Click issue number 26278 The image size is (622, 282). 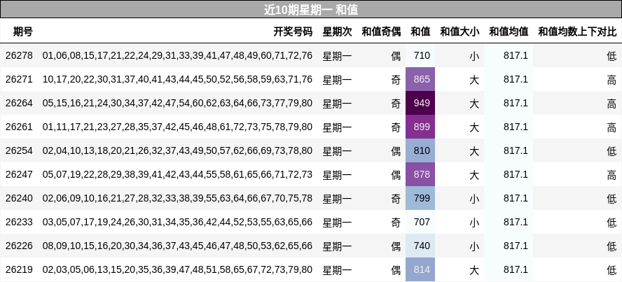pyautogui.click(x=19, y=55)
